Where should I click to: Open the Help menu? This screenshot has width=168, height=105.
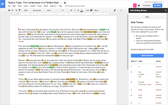click(60, 6)
